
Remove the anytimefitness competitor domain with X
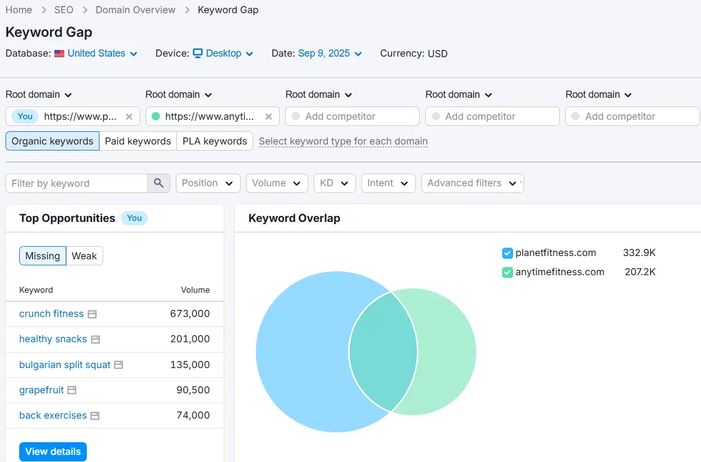pos(269,116)
